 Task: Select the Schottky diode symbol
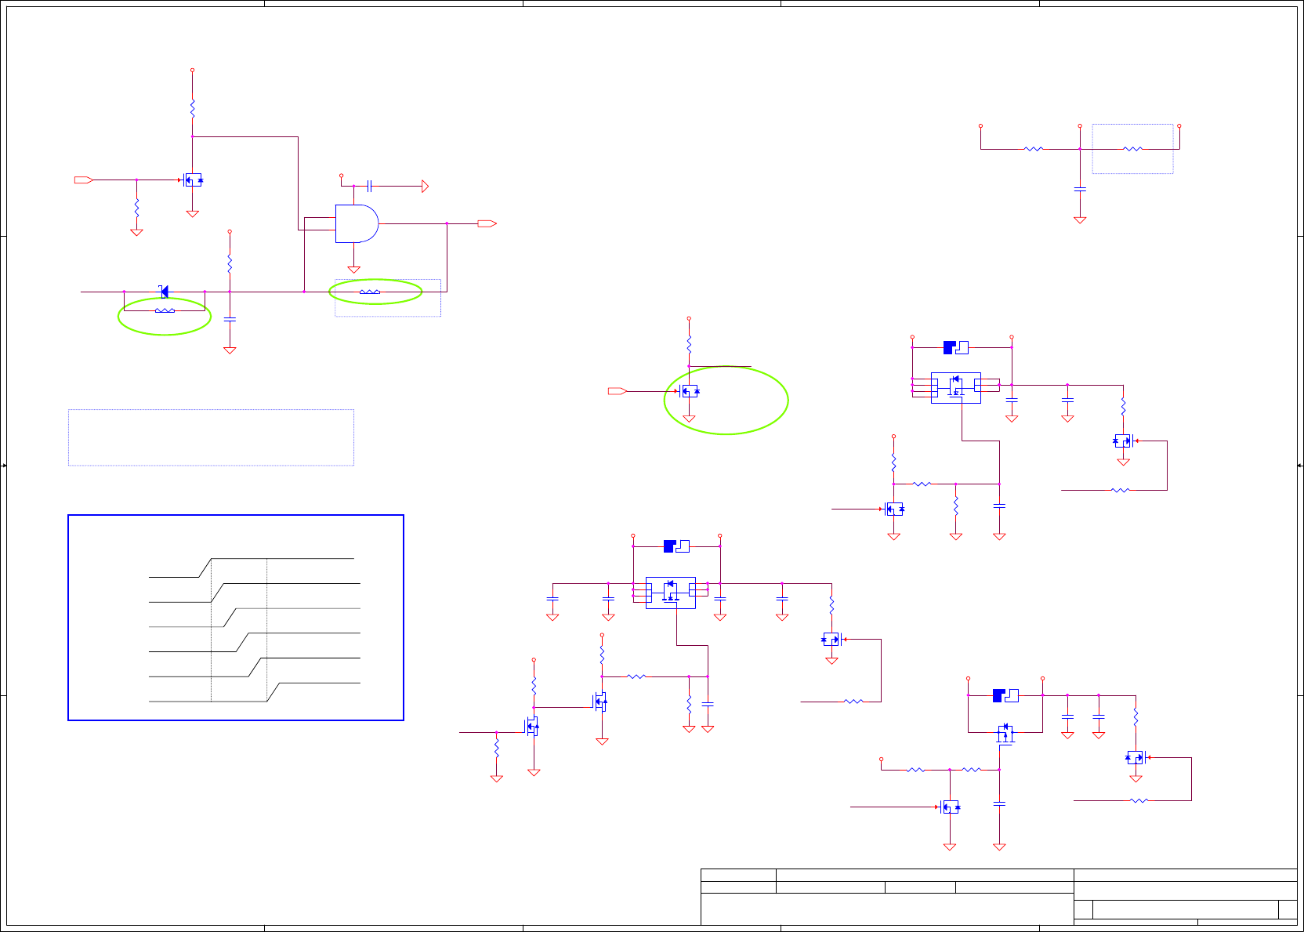point(164,292)
